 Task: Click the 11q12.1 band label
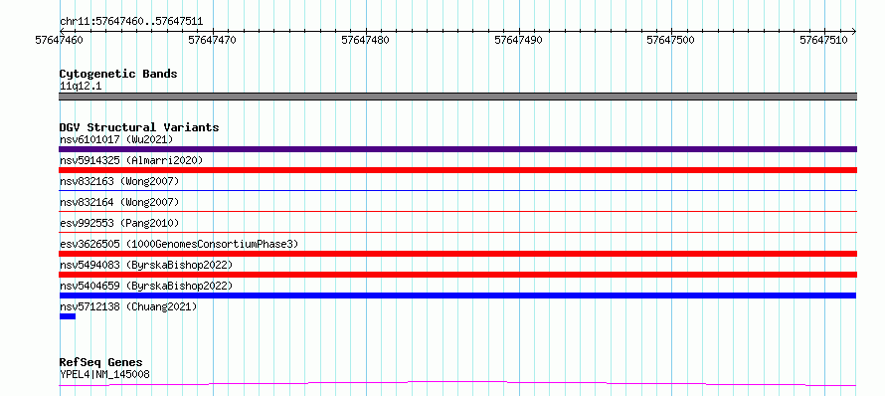click(81, 87)
